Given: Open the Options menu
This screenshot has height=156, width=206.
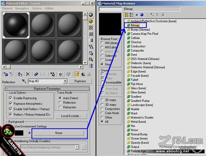Looking at the screenshot, I should (x=37, y=9).
